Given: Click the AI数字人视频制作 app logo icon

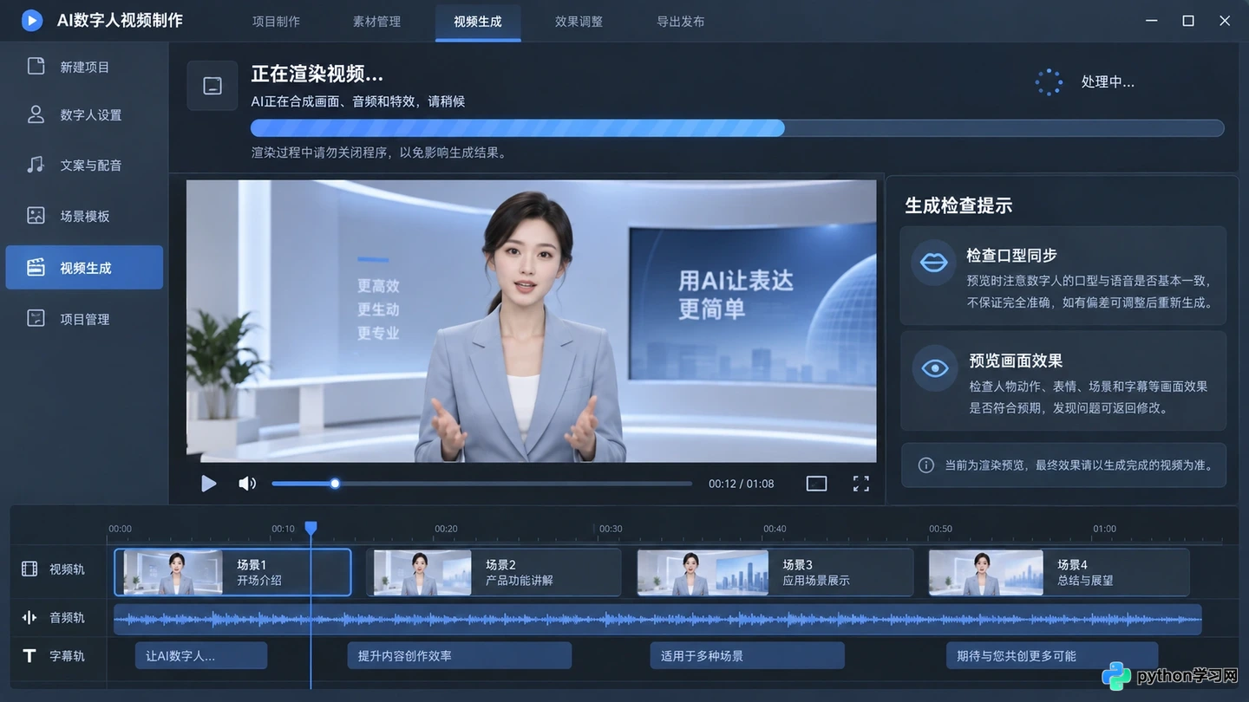Looking at the screenshot, I should click(x=32, y=20).
